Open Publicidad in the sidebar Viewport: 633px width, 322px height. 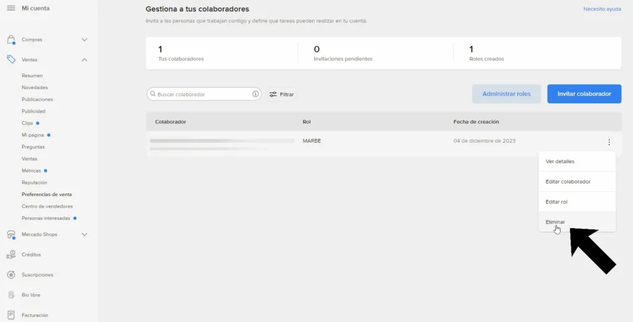(33, 111)
